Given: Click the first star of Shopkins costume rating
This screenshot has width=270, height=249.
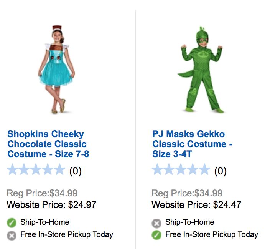Looking at the screenshot, I should (13, 170).
